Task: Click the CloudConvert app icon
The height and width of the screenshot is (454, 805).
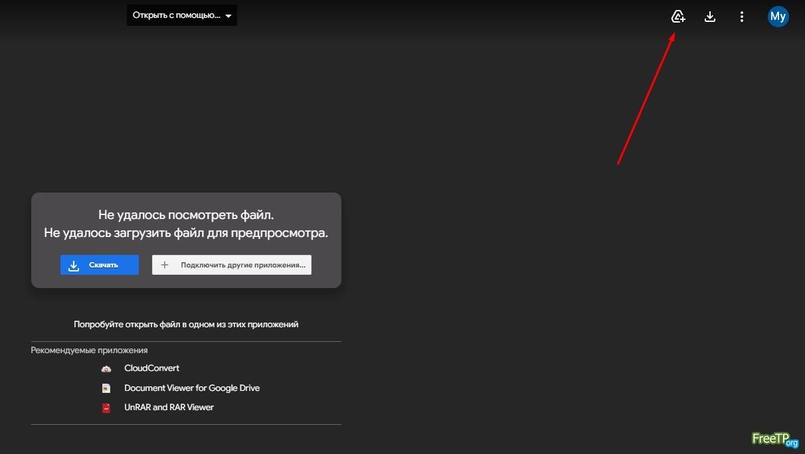Action: [106, 368]
